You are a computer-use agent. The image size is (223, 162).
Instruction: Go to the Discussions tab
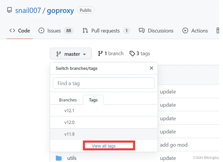coord(156,31)
